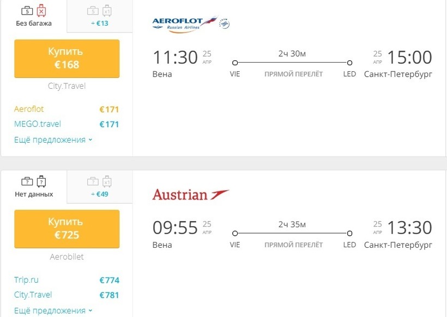The height and width of the screenshot is (317, 447).
Task: Click the 11:30 departure time from Вена
Action: (175, 57)
